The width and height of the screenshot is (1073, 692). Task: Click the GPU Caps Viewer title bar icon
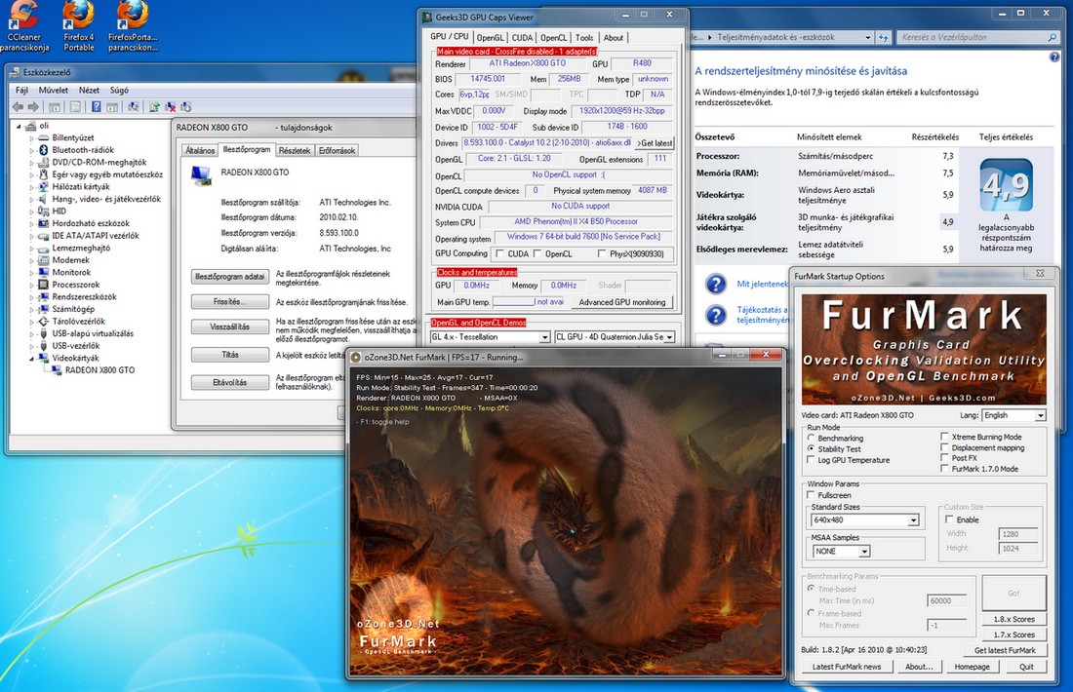pyautogui.click(x=427, y=18)
